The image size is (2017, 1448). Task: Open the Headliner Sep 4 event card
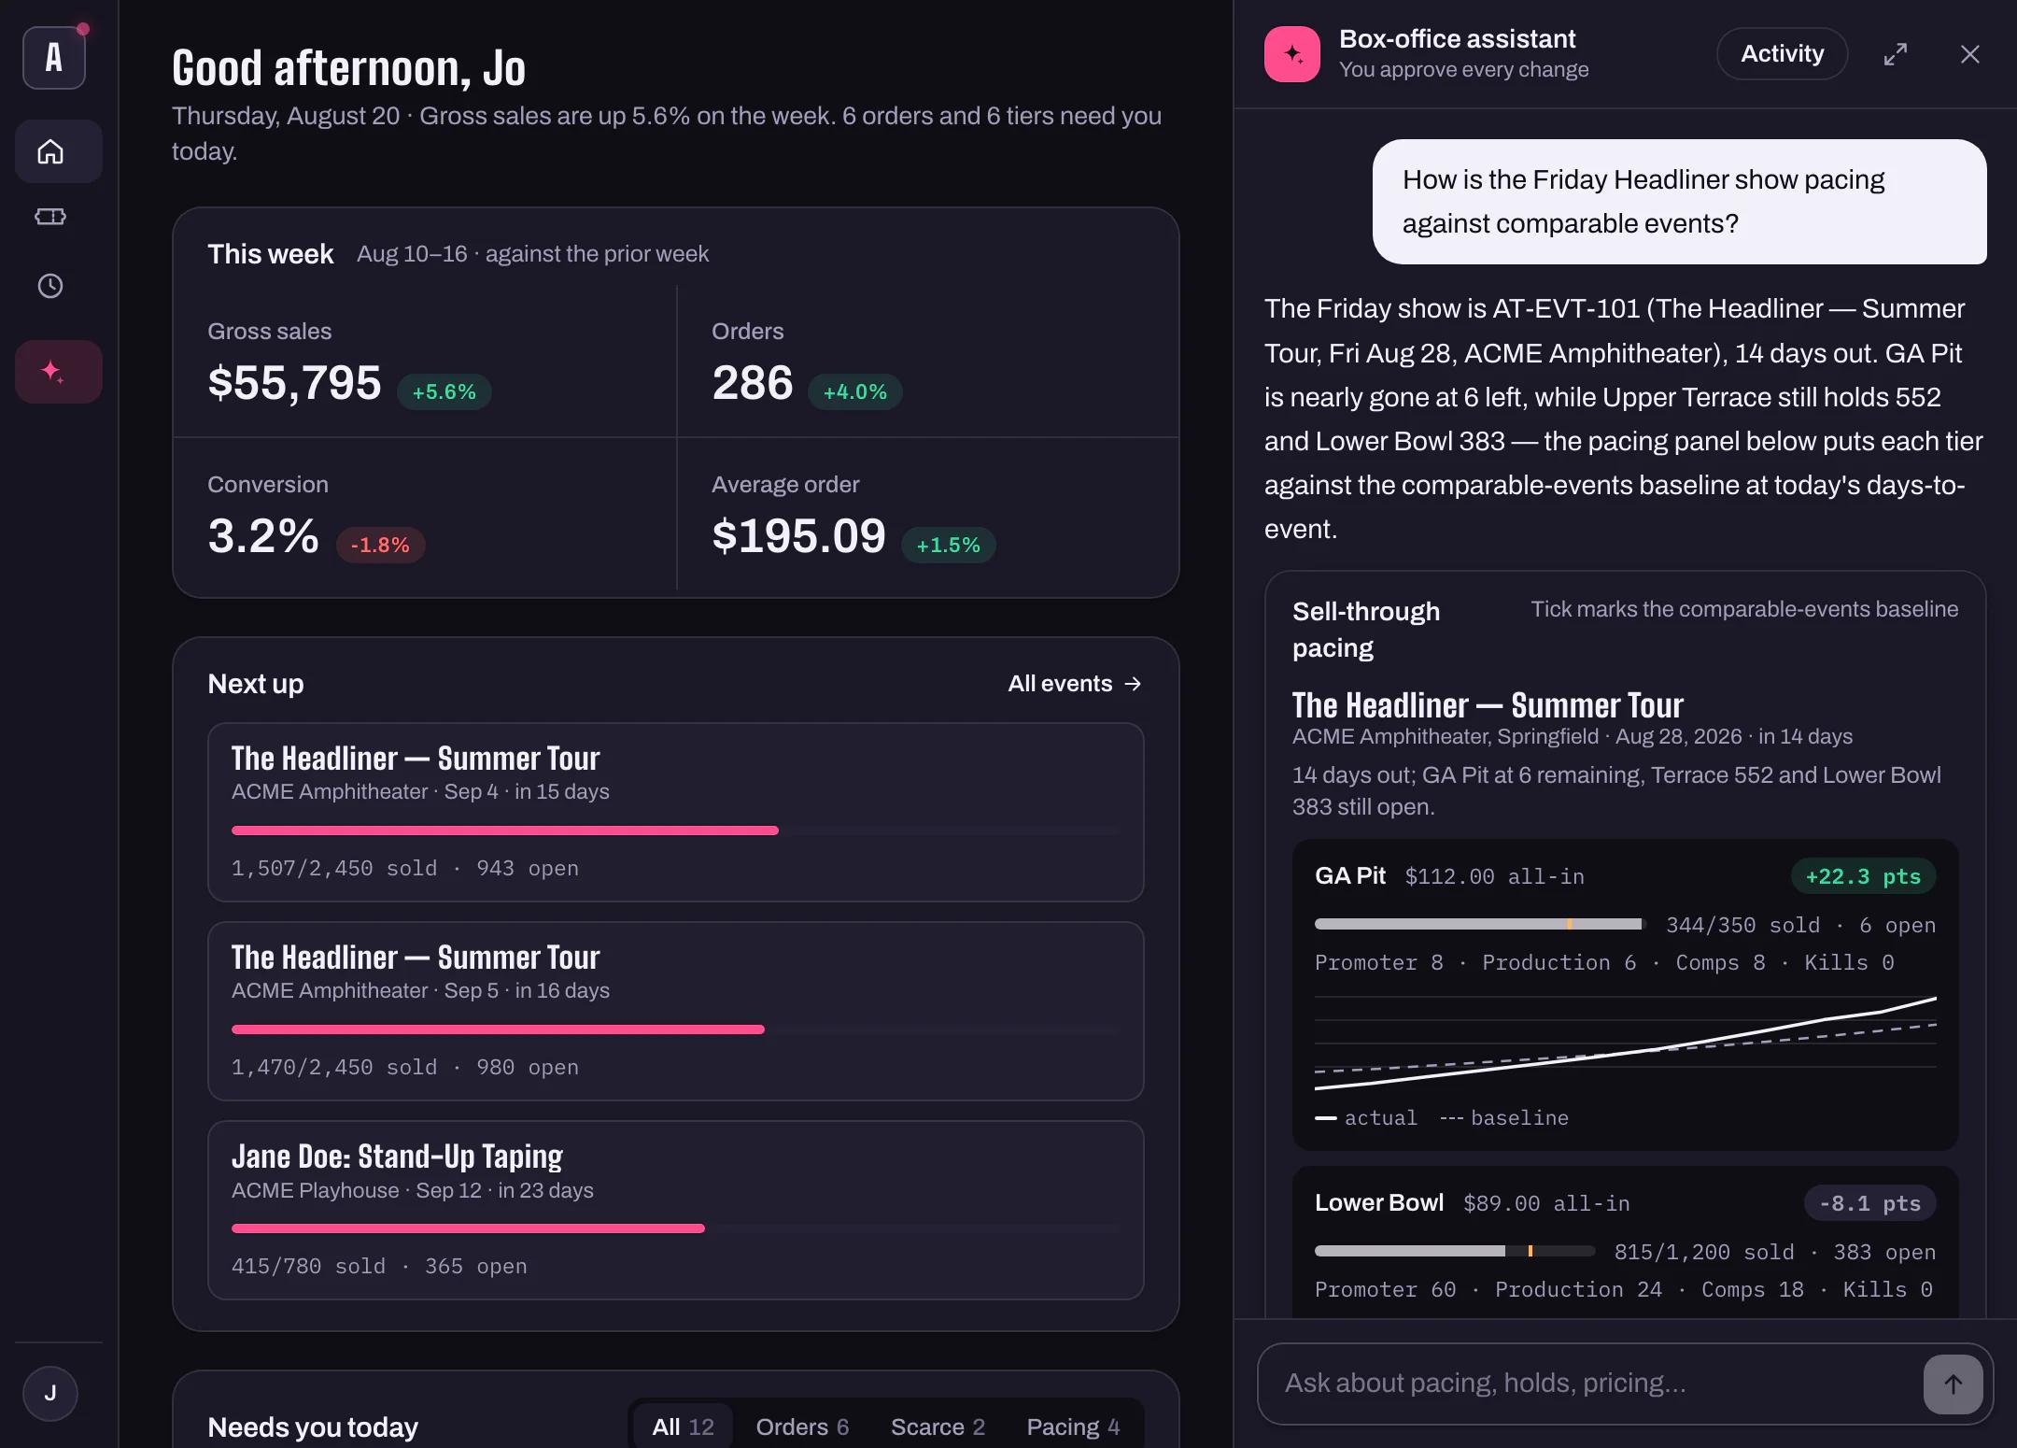coord(676,812)
